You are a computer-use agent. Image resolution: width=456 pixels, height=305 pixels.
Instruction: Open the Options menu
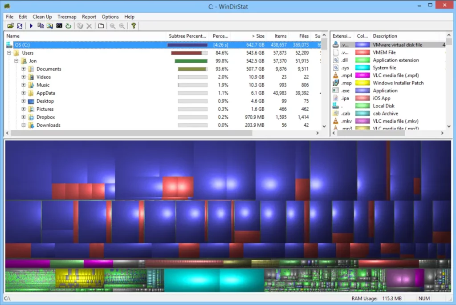tap(110, 16)
